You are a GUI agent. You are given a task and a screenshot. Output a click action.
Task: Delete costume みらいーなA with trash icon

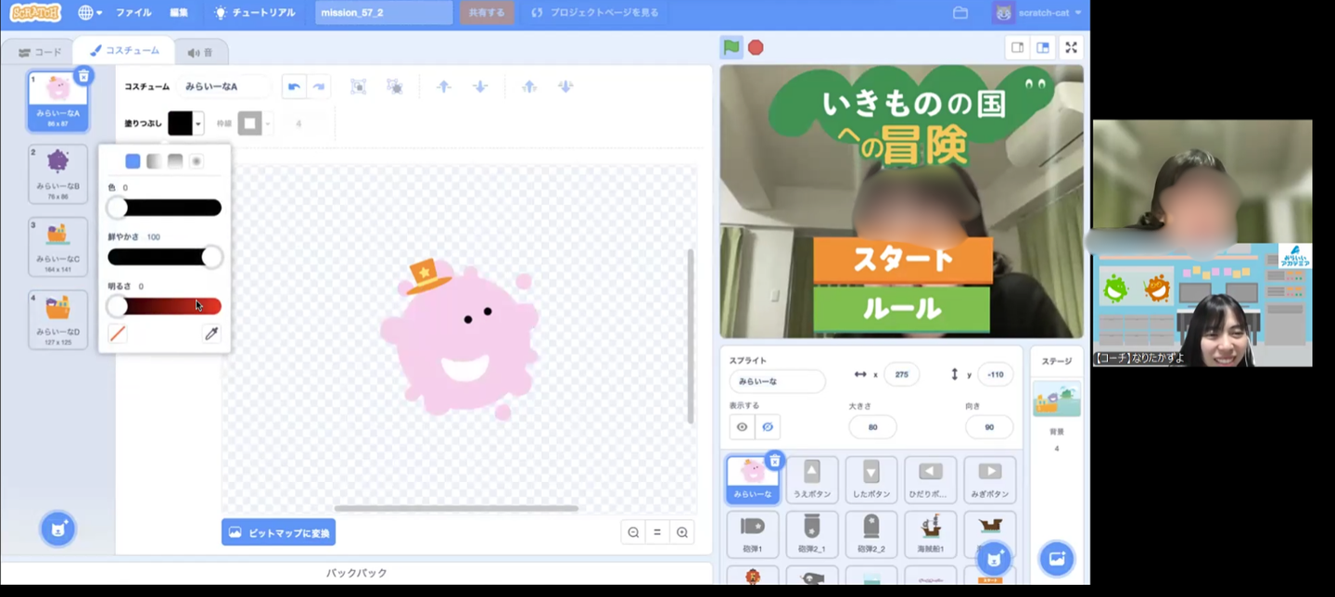point(83,76)
